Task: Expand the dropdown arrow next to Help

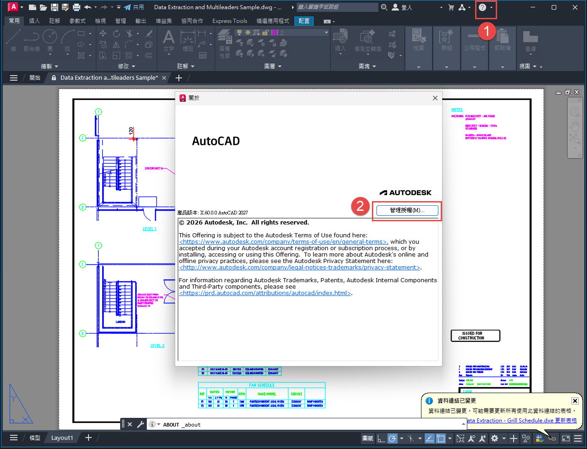Action: 492,8
